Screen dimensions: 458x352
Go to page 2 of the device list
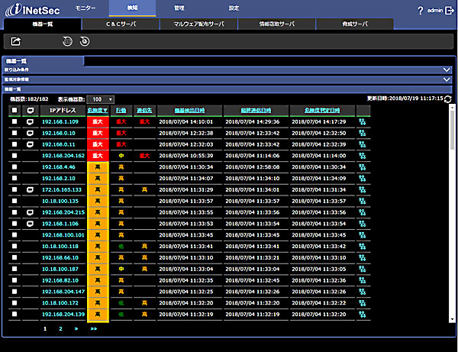tap(60, 328)
